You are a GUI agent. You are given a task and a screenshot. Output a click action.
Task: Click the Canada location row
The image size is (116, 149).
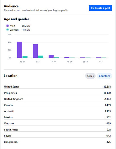57,105
